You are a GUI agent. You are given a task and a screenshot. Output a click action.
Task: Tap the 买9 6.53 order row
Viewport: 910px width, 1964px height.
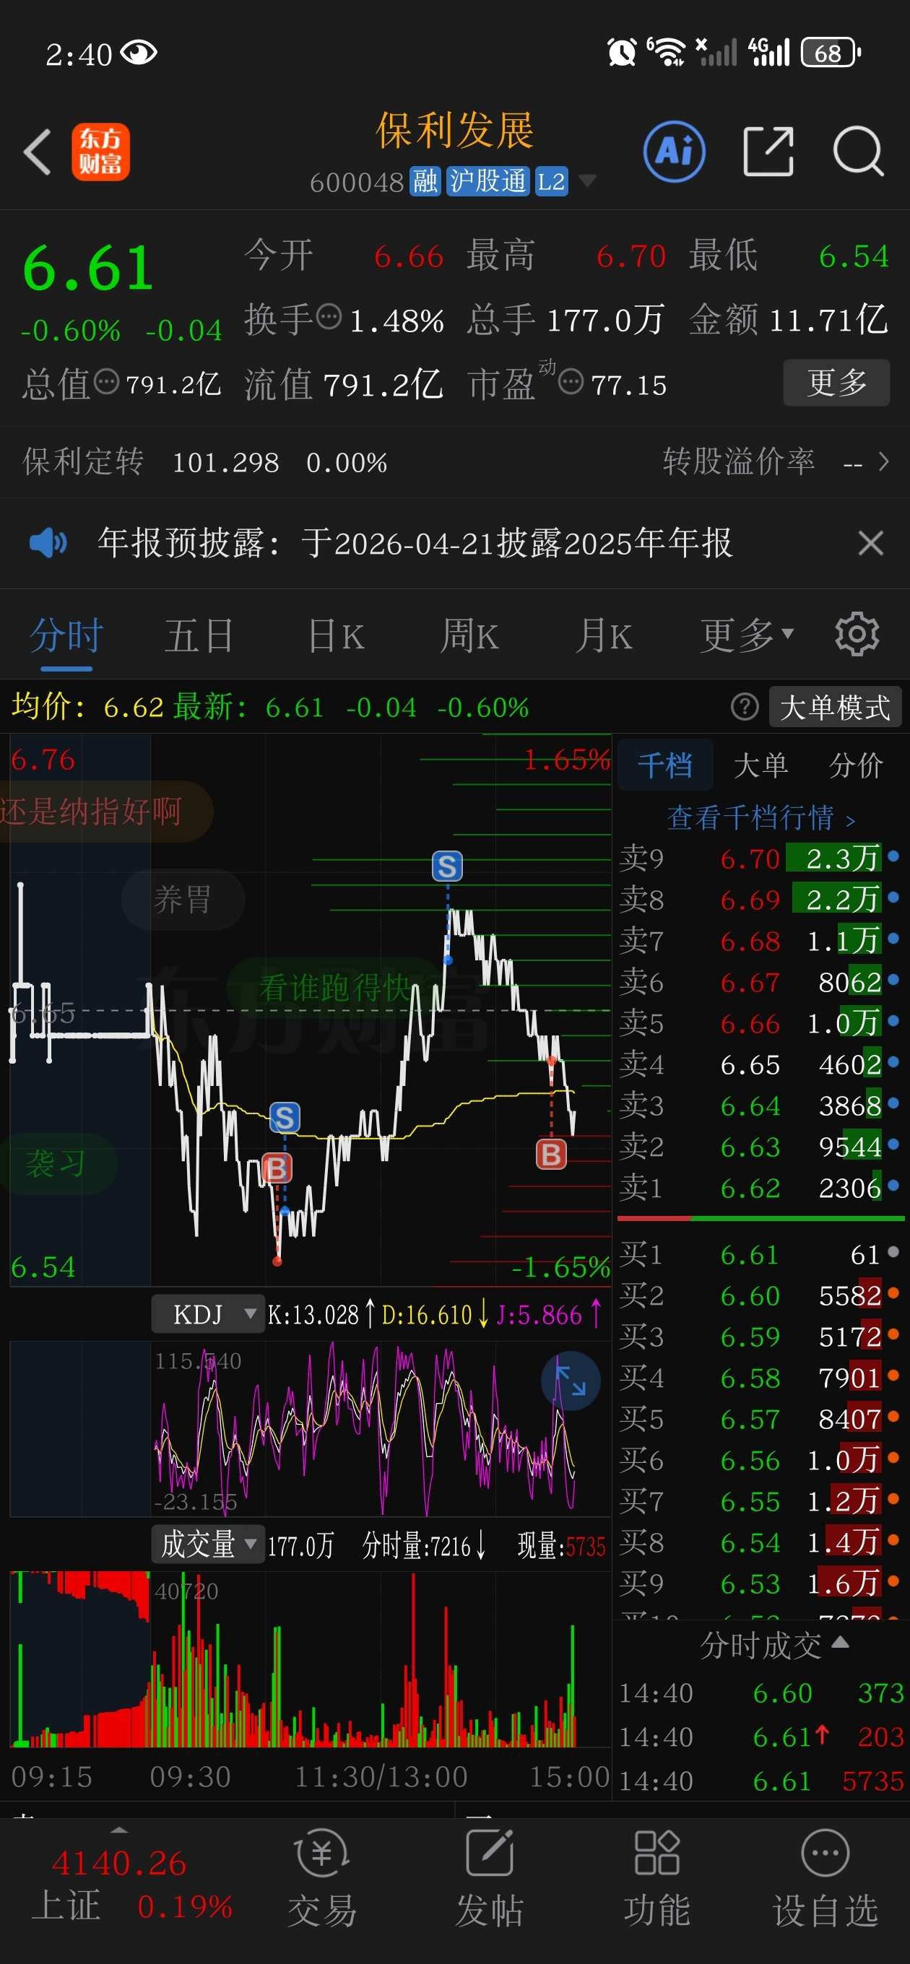point(760,1583)
